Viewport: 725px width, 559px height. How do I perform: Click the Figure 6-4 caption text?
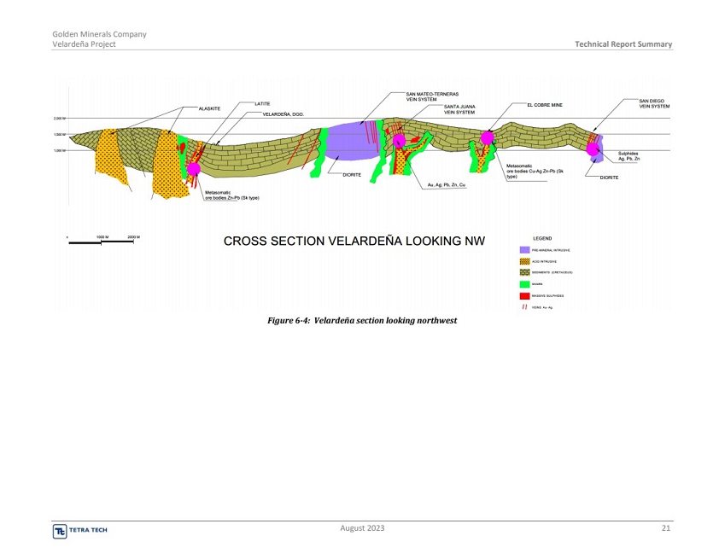click(x=362, y=321)
